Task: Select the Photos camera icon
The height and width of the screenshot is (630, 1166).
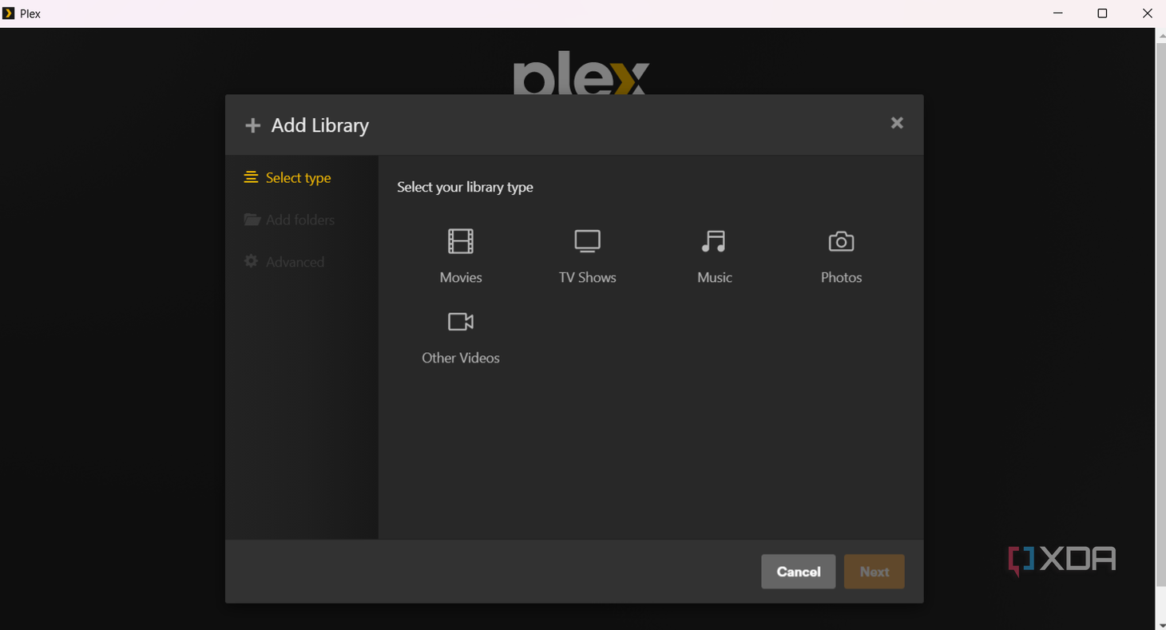Action: pyautogui.click(x=841, y=241)
